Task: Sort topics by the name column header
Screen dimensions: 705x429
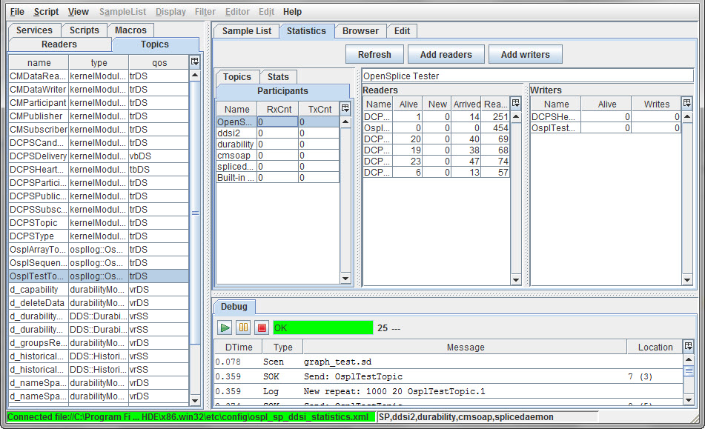Action: (x=39, y=62)
